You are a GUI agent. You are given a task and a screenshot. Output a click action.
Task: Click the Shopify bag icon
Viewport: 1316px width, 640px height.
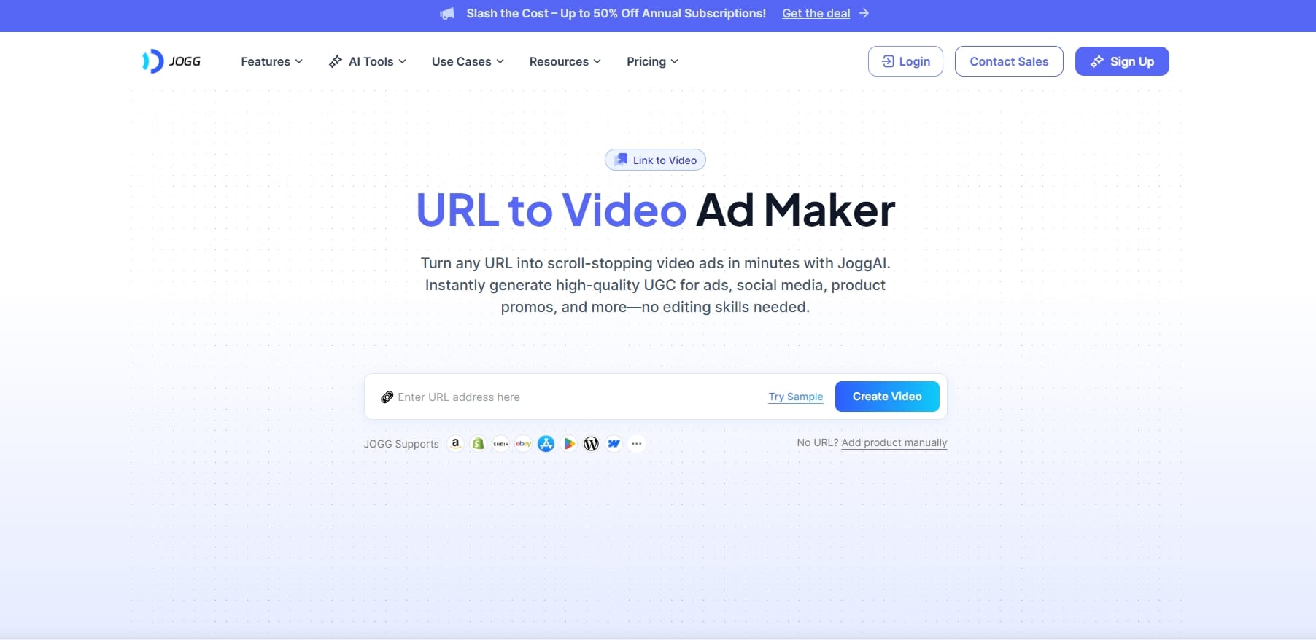tap(478, 443)
